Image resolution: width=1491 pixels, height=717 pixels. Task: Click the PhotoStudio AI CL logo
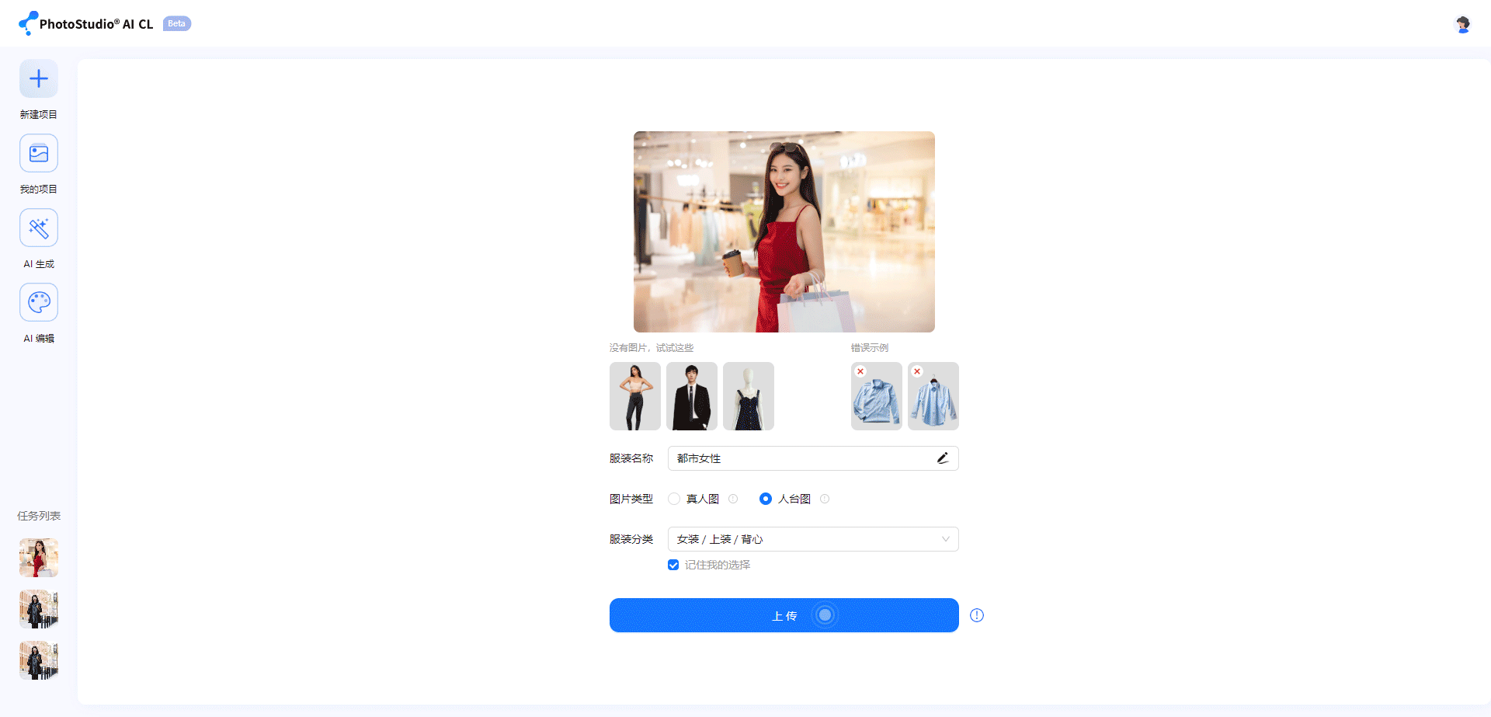87,24
